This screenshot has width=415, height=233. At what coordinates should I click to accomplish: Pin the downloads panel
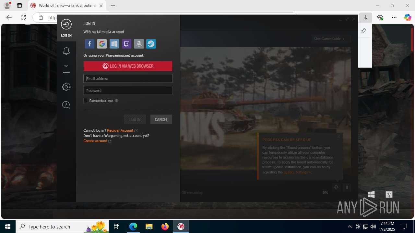[363, 31]
